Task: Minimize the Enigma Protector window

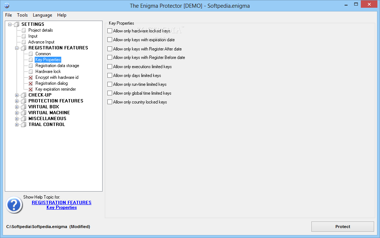Action: click(346, 4)
